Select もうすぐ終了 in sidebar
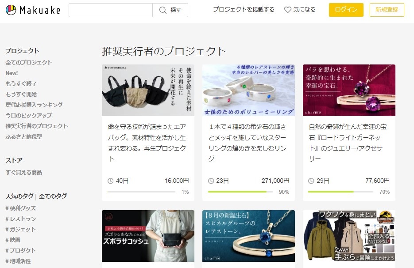Image resolution: width=414 pixels, height=268 pixels. pos(21,83)
